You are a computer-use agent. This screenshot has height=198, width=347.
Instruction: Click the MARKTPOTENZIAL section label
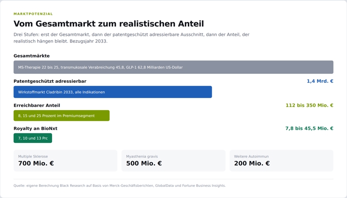33,14
